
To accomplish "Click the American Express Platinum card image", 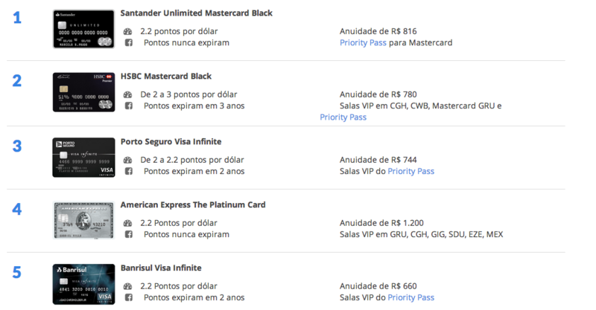I will (83, 221).
